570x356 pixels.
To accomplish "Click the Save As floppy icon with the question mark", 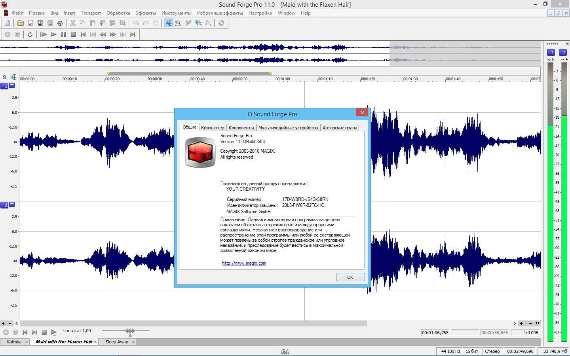I will [40, 23].
